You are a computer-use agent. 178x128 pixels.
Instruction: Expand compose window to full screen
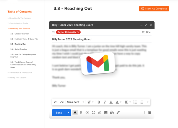click(x=146, y=25)
